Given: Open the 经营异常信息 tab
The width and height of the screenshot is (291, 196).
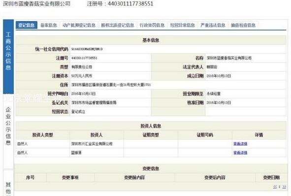Looking at the screenshot, I should [x=183, y=25].
